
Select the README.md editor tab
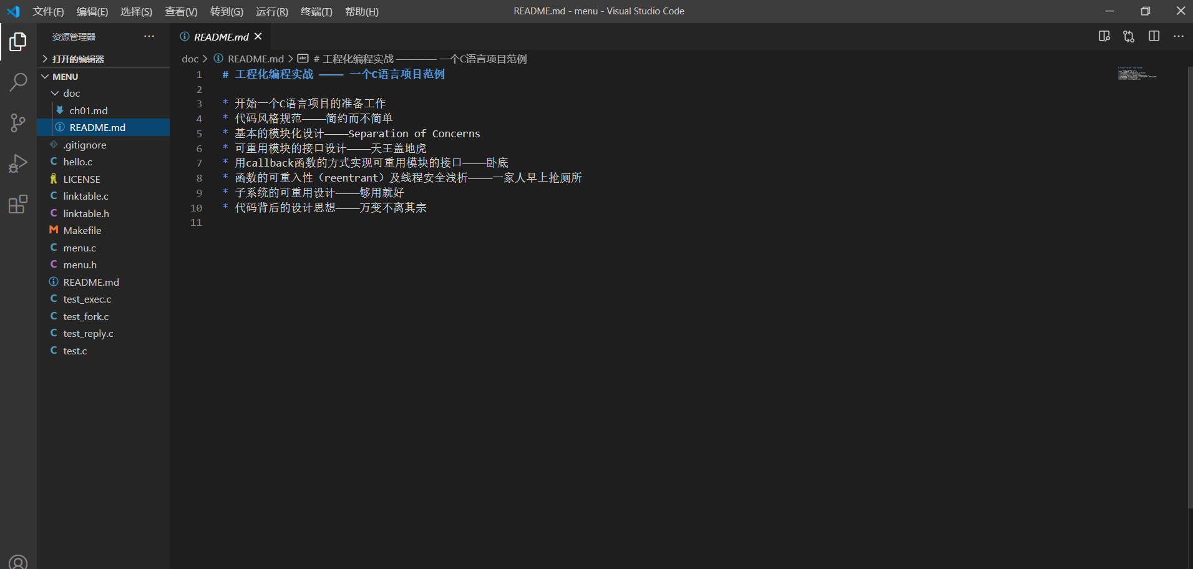pyautogui.click(x=222, y=37)
